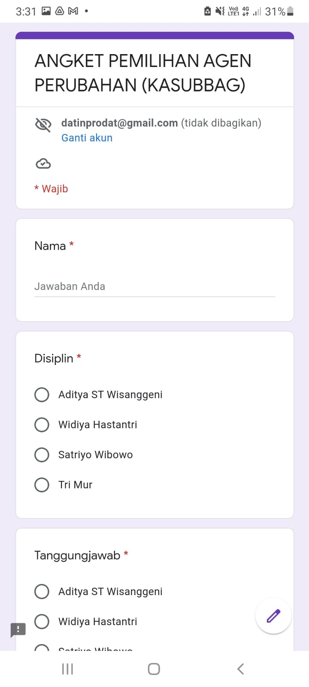Click the Ganti akun link
The width and height of the screenshot is (309, 687).
click(87, 138)
